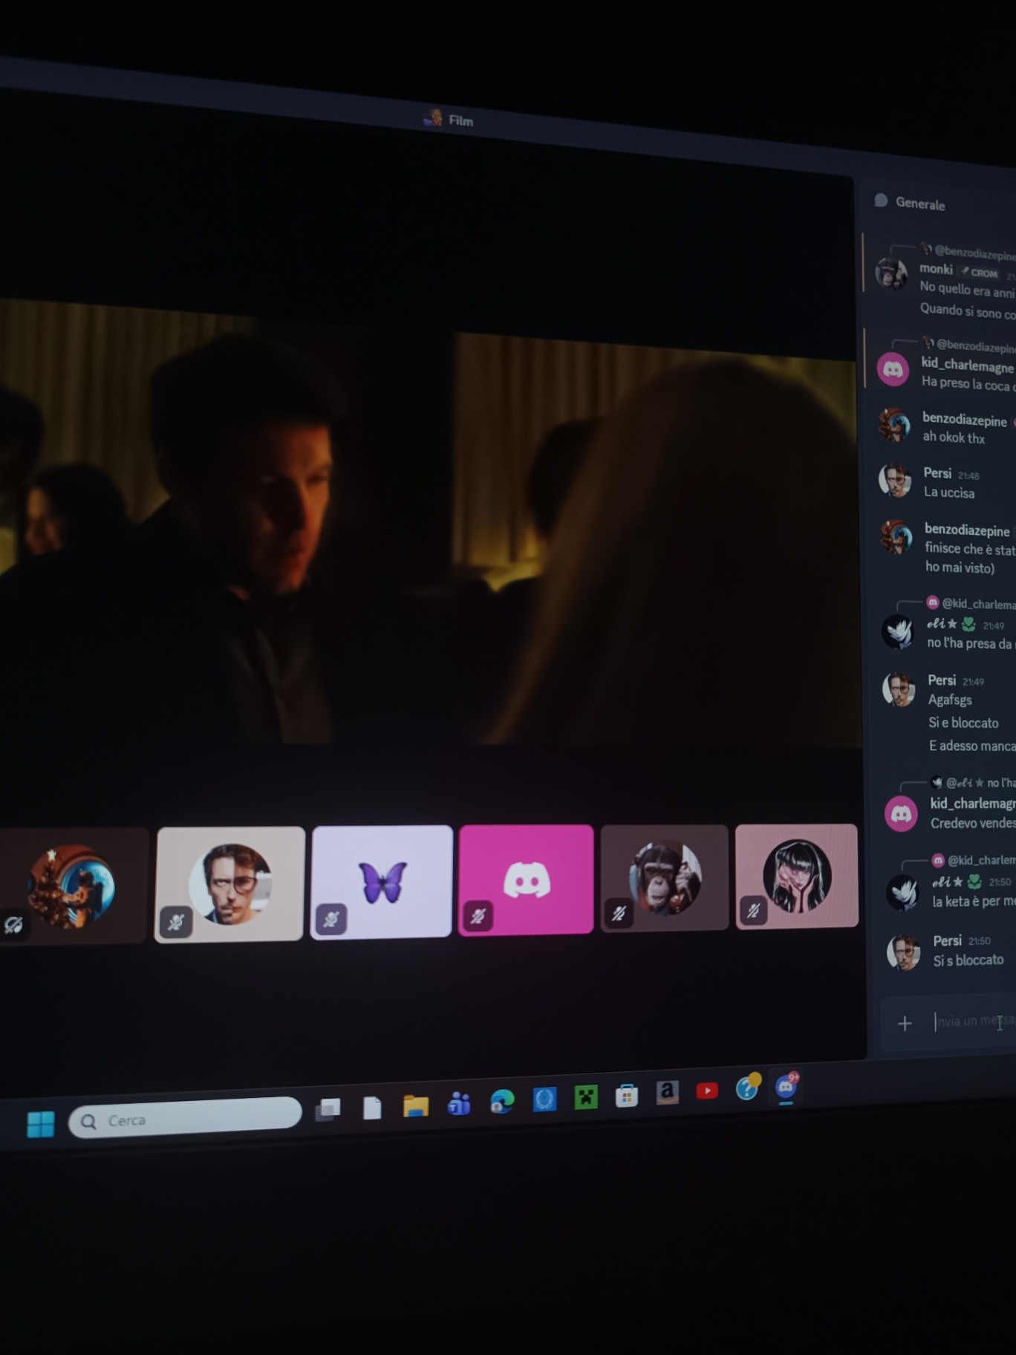Click the message "la keta è per me"
This screenshot has width=1016, height=1355.
[974, 902]
